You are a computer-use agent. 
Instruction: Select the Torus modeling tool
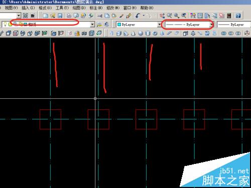tap(155, 34)
